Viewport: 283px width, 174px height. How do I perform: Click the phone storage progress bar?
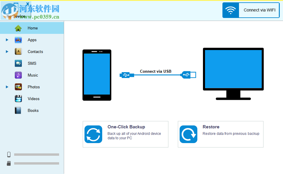(36, 154)
